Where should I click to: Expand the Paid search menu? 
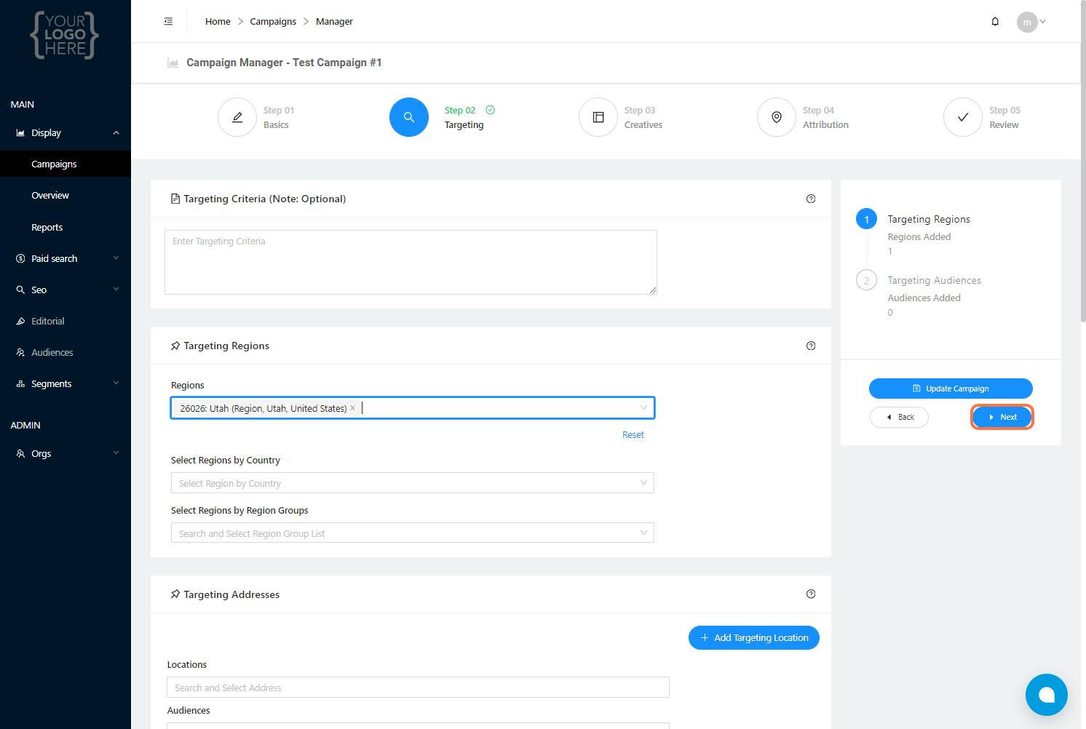tap(116, 258)
